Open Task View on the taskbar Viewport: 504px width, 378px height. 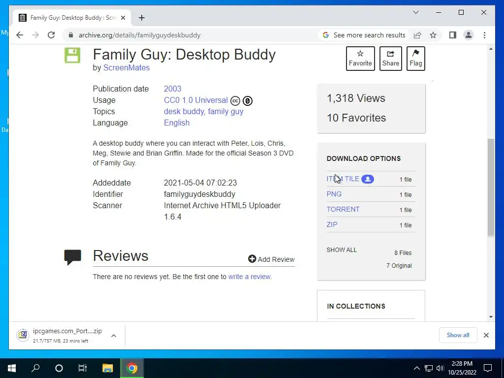tap(82, 368)
